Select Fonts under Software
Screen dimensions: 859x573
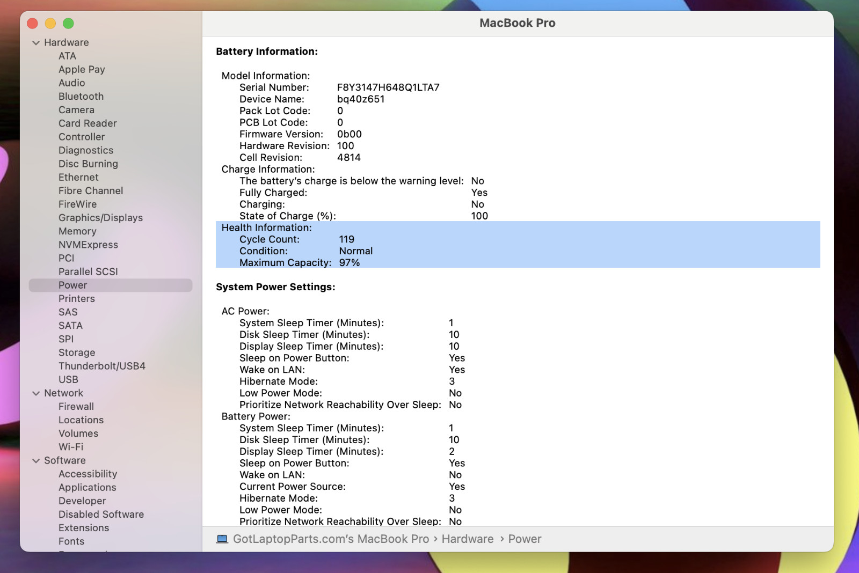pos(71,541)
